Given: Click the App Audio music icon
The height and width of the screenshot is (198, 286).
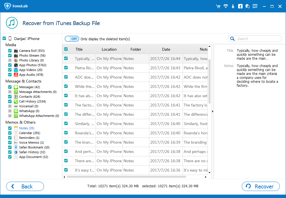Looking at the screenshot, I should 16,75.
